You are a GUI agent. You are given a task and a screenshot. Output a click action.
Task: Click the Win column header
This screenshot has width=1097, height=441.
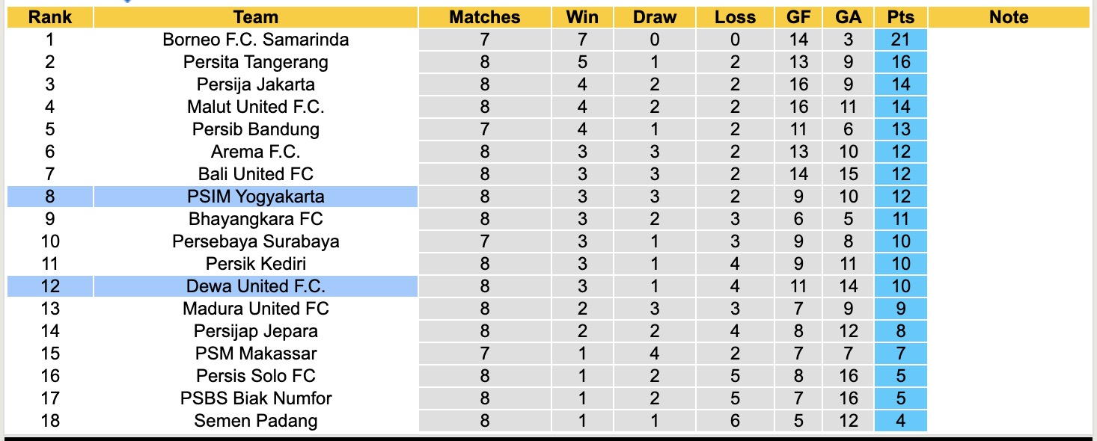[582, 17]
